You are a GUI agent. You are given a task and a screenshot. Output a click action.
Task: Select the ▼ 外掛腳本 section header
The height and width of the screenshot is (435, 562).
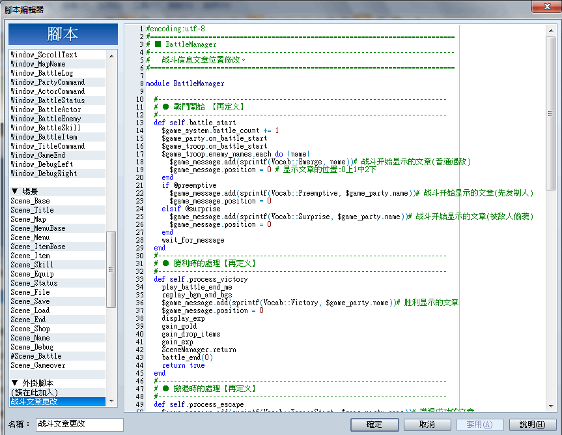point(57,383)
